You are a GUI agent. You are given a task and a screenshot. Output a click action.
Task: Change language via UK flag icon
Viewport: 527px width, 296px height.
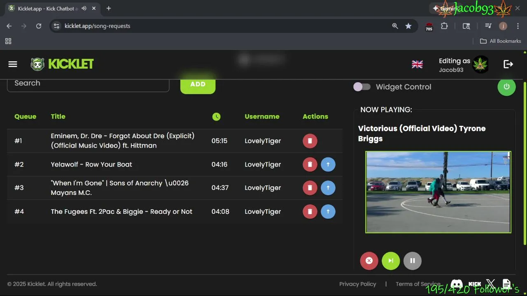click(x=417, y=65)
